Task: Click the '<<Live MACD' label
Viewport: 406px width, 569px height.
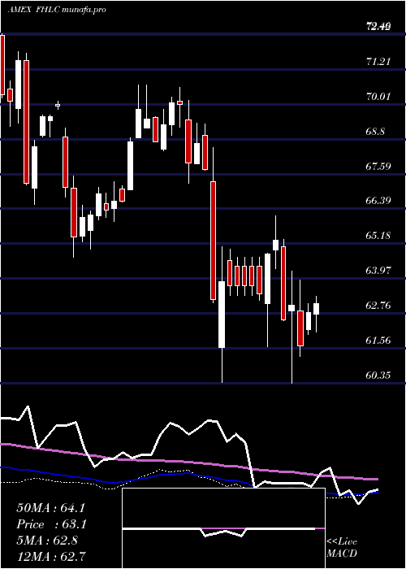Action: click(x=342, y=548)
